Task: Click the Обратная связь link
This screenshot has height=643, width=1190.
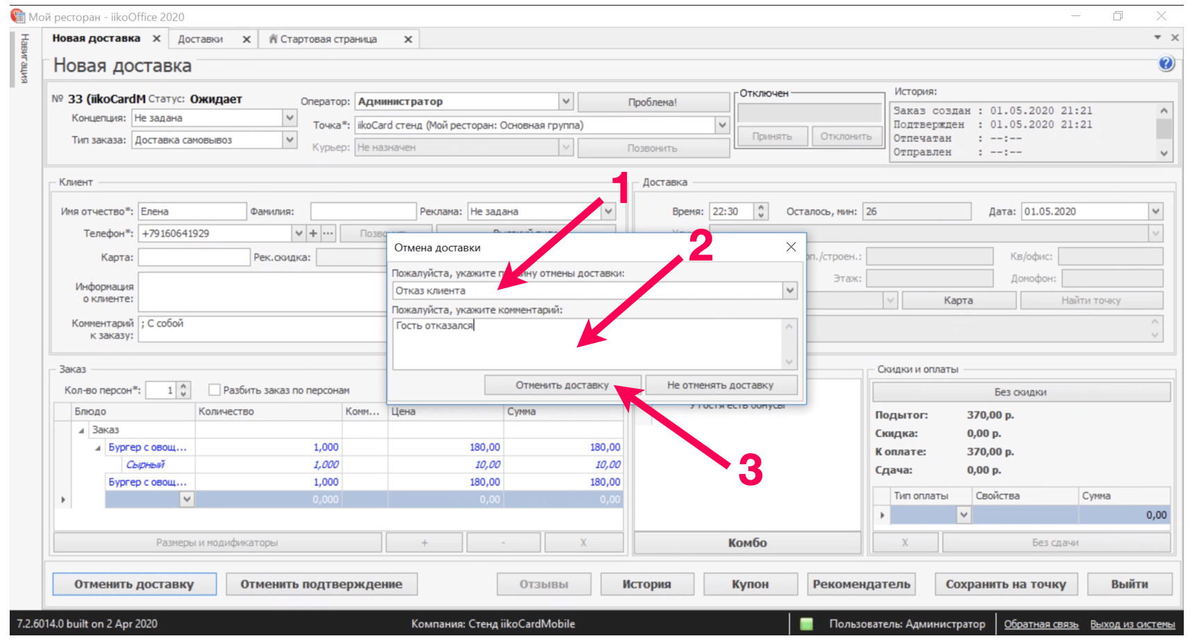Action: tap(1041, 624)
